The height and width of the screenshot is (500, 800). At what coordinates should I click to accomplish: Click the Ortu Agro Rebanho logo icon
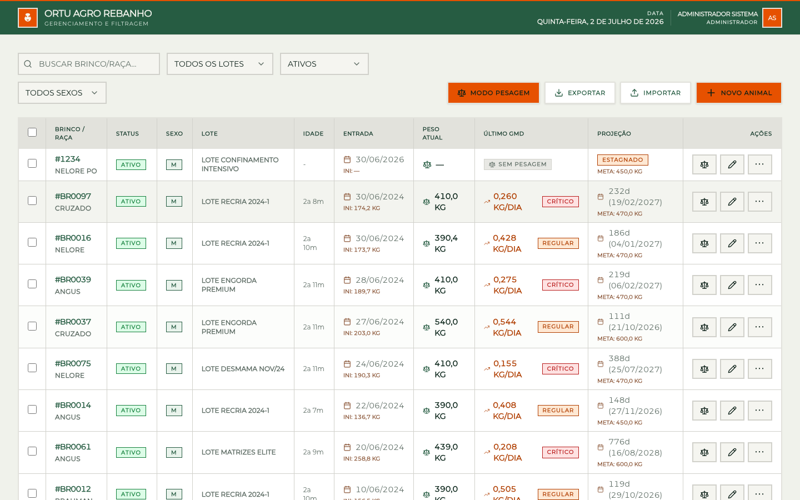tap(28, 18)
